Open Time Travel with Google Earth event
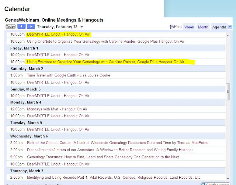Image resolution: width=236 pixels, height=185 pixels. pyautogui.click(x=69, y=75)
